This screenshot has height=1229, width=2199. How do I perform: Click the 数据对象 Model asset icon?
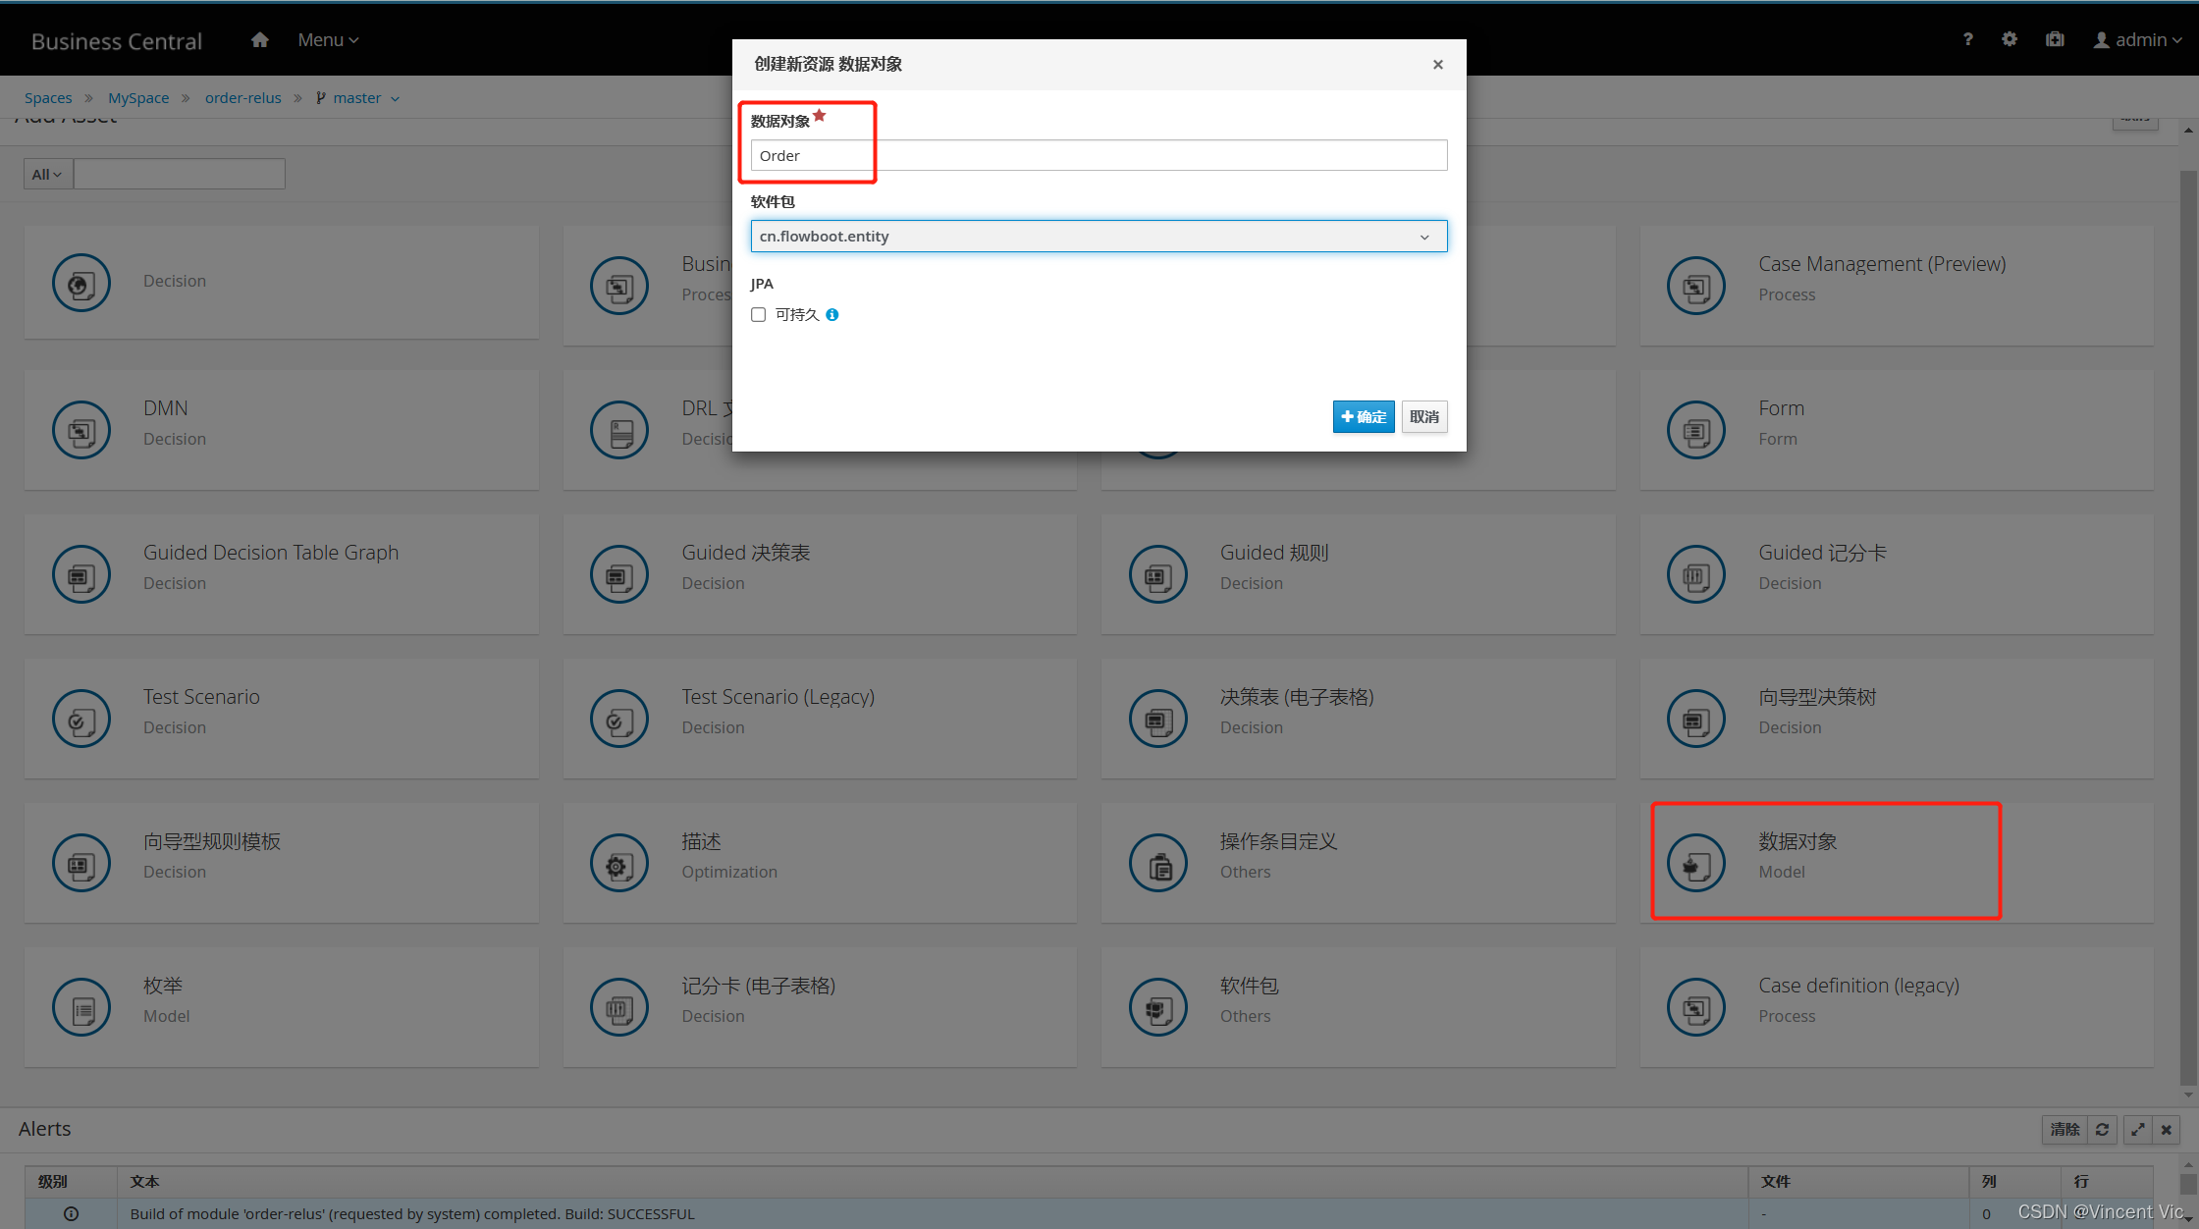(1695, 864)
